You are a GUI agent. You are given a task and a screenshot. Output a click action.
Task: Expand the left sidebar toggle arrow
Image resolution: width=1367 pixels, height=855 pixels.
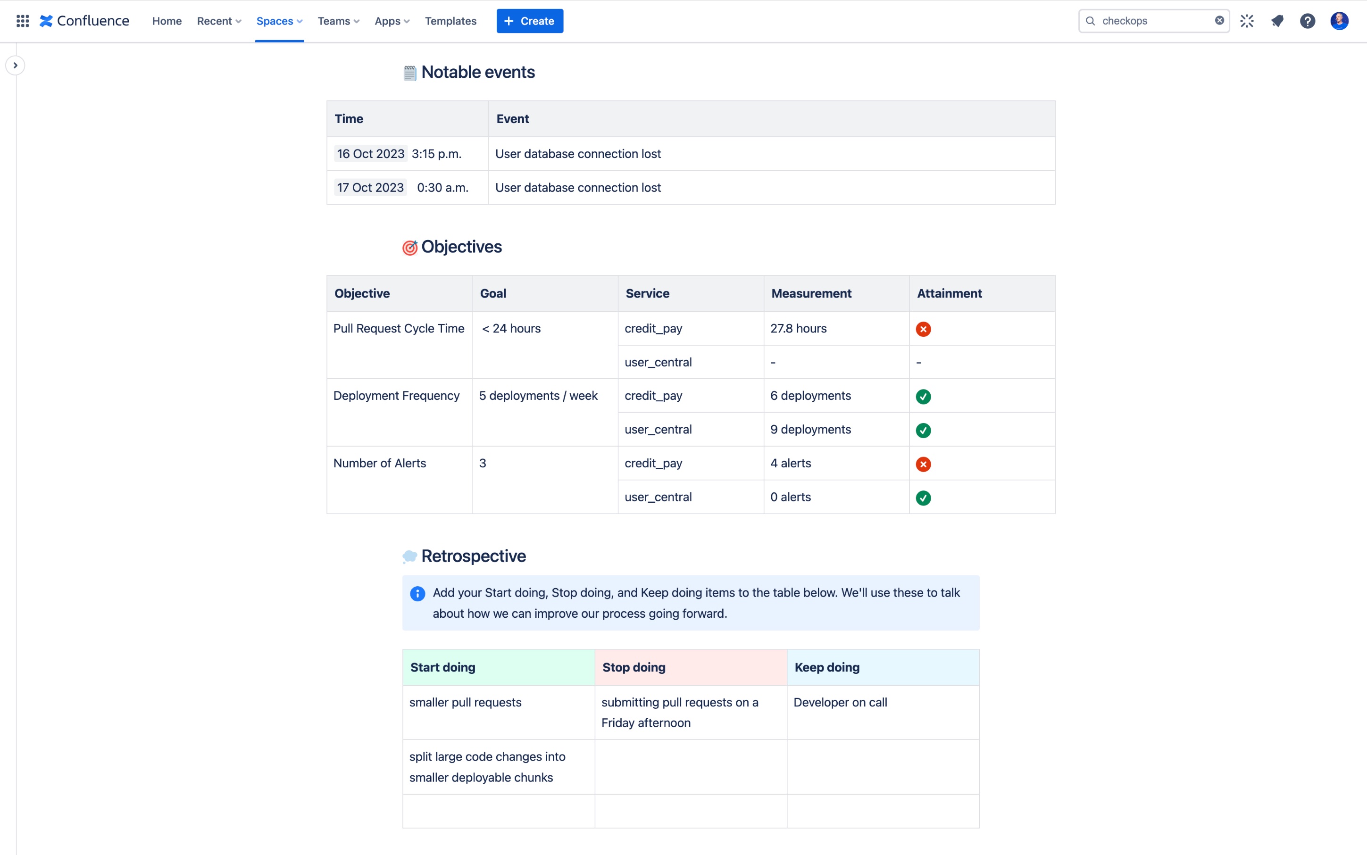tap(15, 65)
